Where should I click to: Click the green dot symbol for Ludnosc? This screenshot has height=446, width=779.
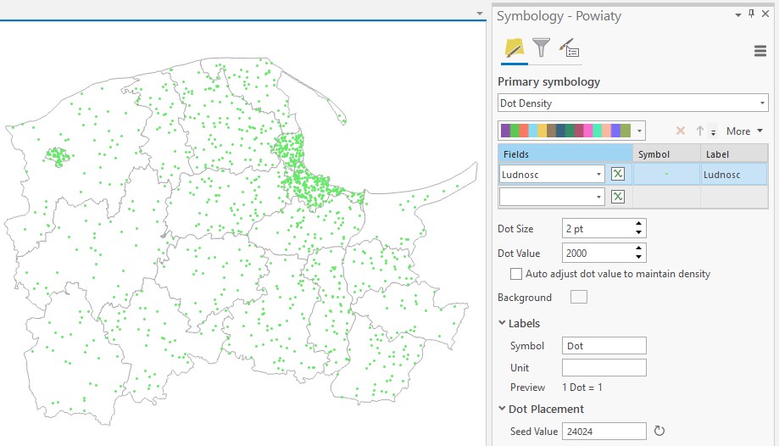(x=666, y=174)
